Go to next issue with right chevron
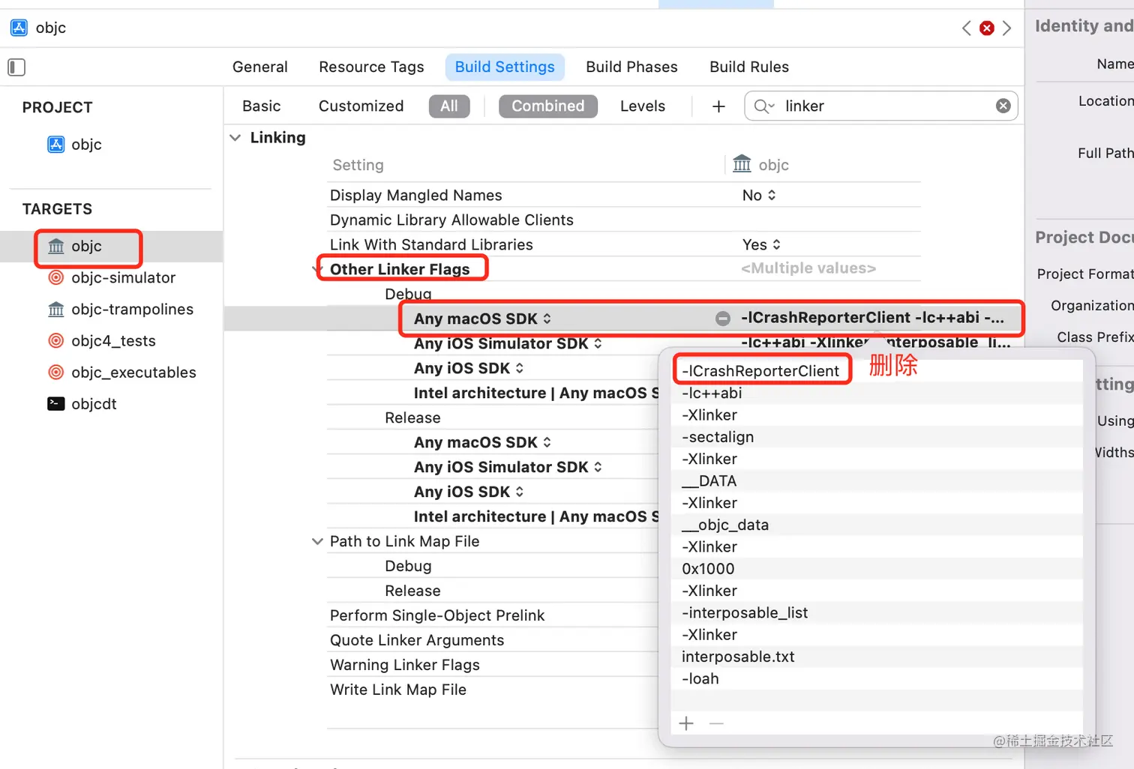 tap(1006, 28)
